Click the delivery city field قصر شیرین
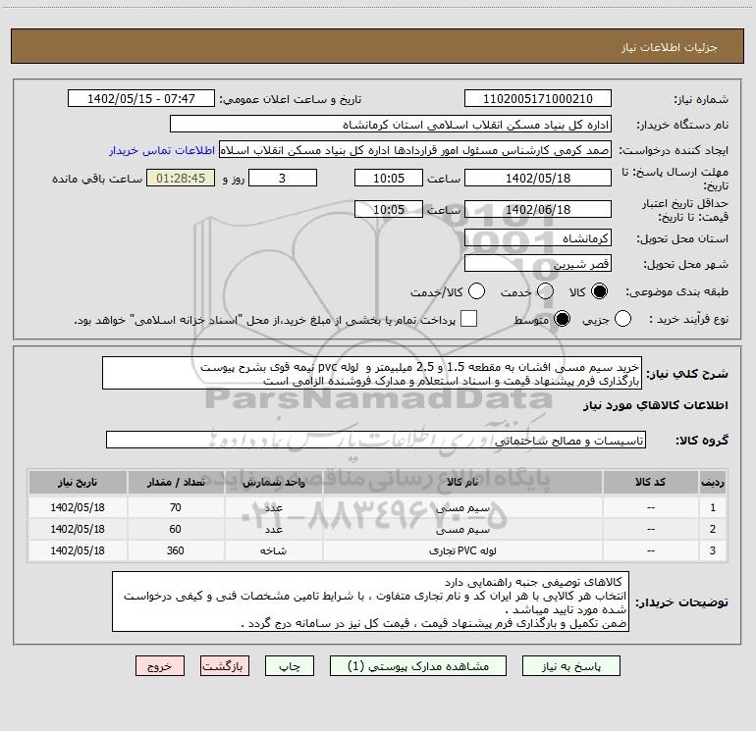Screen dimensions: 756x731 [538, 264]
